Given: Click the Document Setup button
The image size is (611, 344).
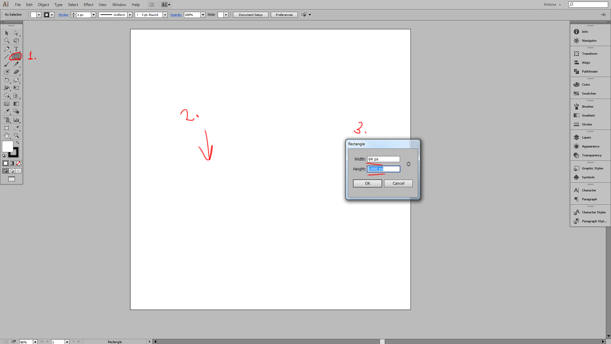Looking at the screenshot, I should click(x=250, y=15).
